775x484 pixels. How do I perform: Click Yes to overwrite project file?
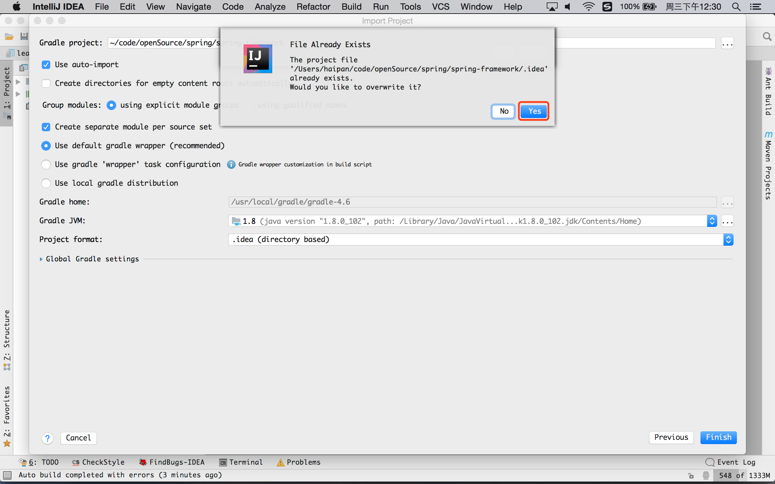533,111
